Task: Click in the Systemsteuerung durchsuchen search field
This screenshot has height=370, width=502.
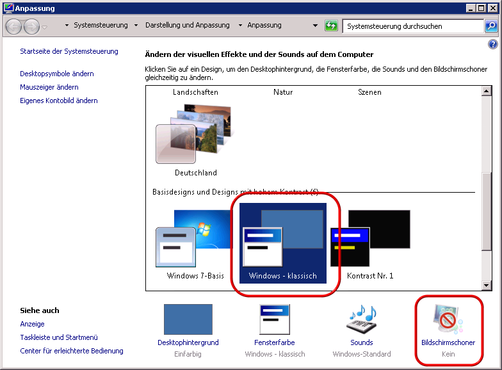Action: click(412, 26)
